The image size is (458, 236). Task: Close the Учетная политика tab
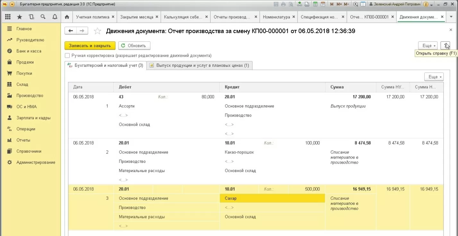pos(113,17)
